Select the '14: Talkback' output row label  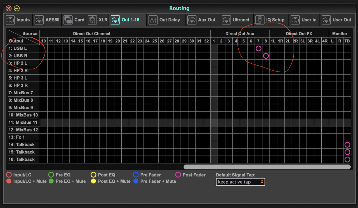click(x=24, y=145)
